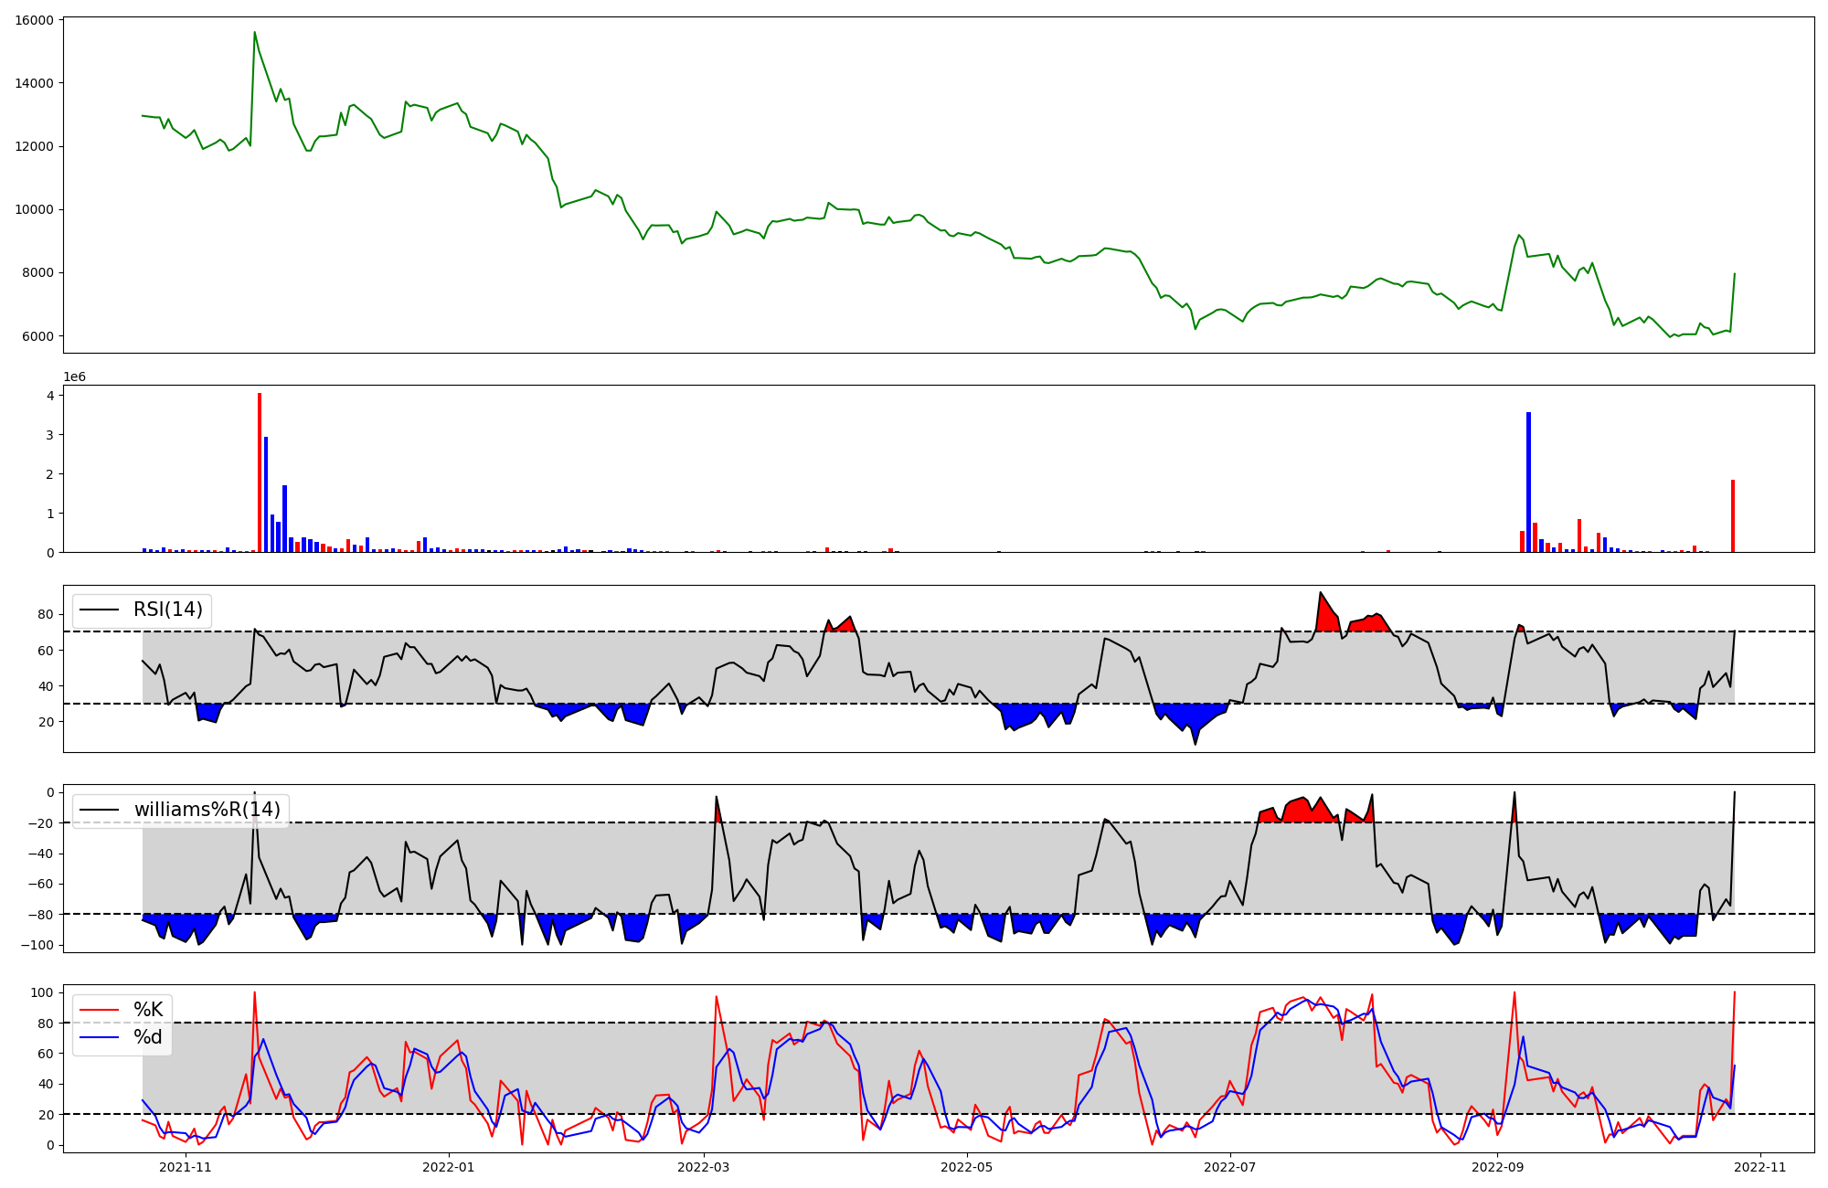This screenshot has height=1188, width=1828.
Task: Click the 2022-03 x-axis date label
Action: pos(704,1167)
